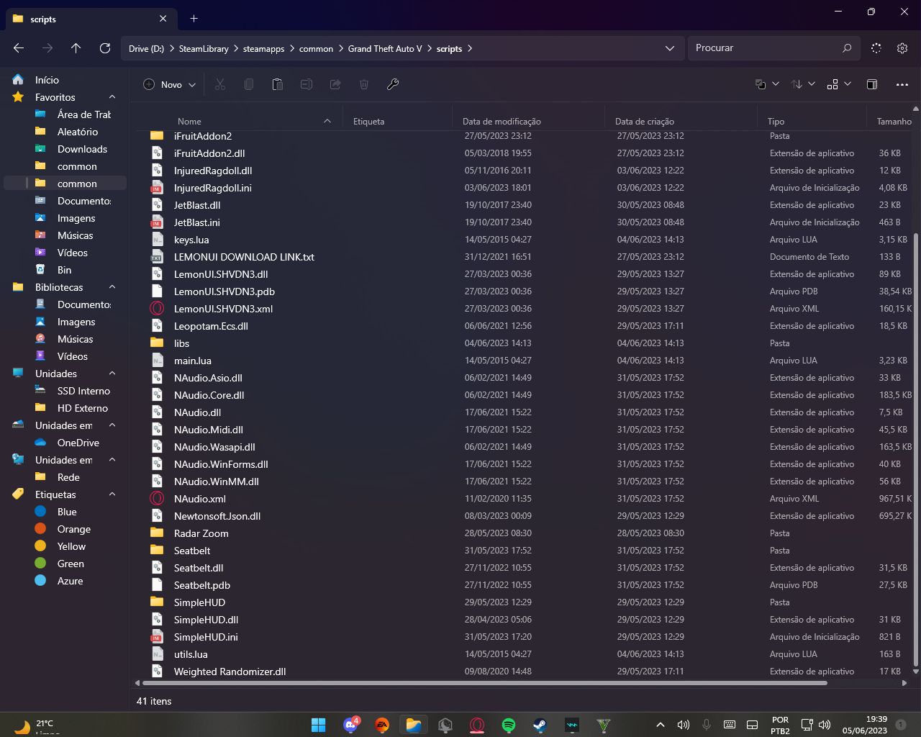
Task: Open Opera GX from the taskbar
Action: 477,725
